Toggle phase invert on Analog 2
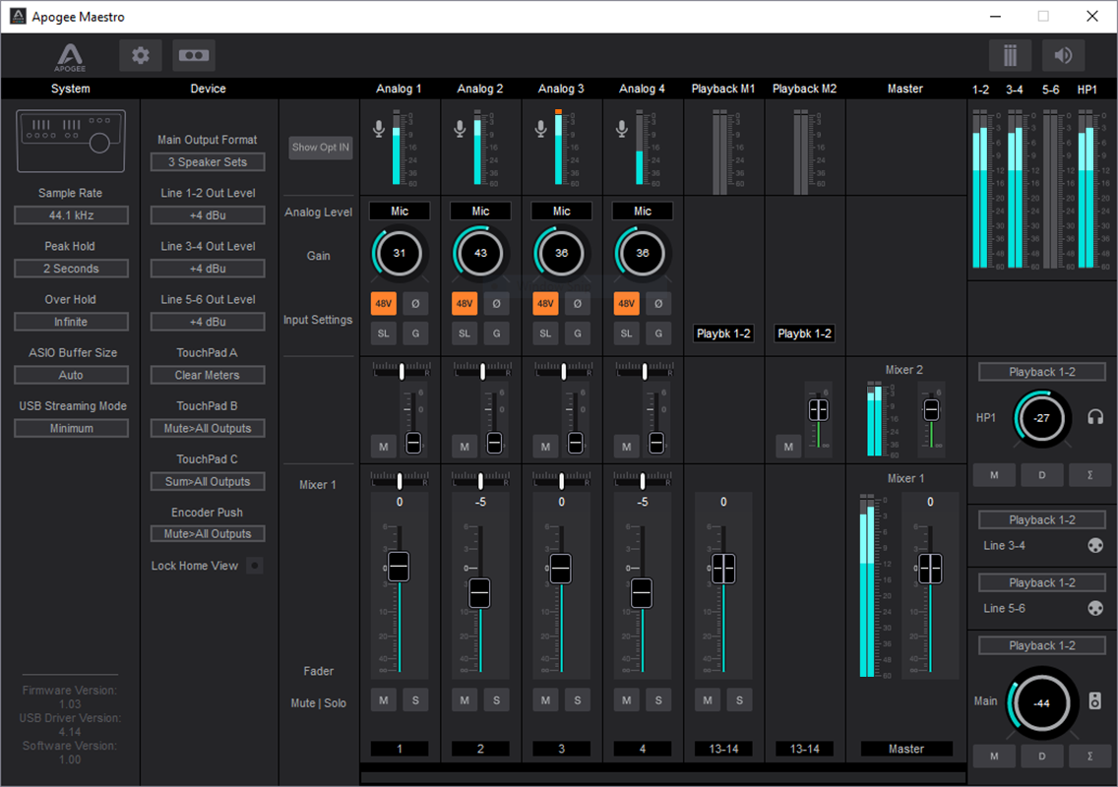The image size is (1118, 787). pyautogui.click(x=496, y=303)
